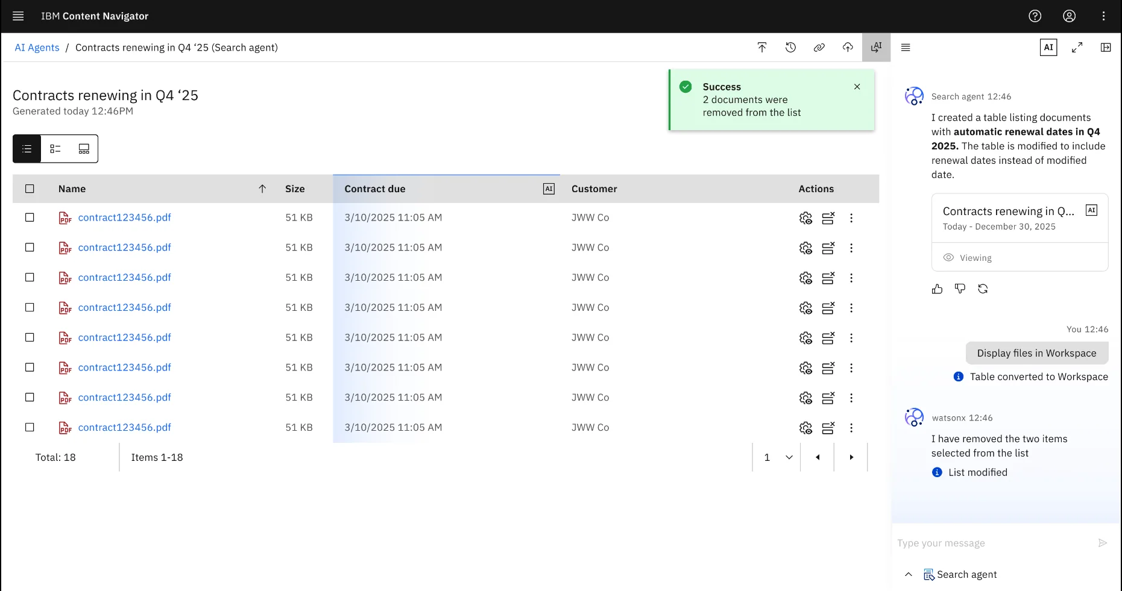Click the lines list icon in toolbar
The height and width of the screenshot is (591, 1122).
click(x=905, y=48)
